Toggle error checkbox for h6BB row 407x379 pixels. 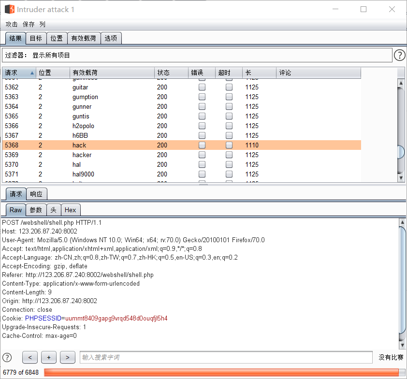(202, 135)
